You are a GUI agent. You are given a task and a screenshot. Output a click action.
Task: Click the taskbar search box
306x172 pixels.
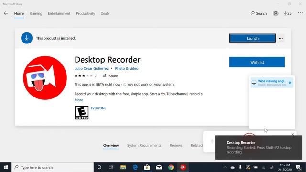53,167
